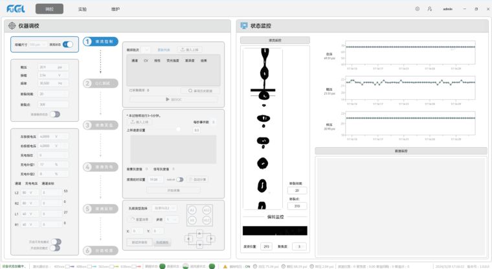Select the step 4 workflow circle icon

[x=87, y=167]
